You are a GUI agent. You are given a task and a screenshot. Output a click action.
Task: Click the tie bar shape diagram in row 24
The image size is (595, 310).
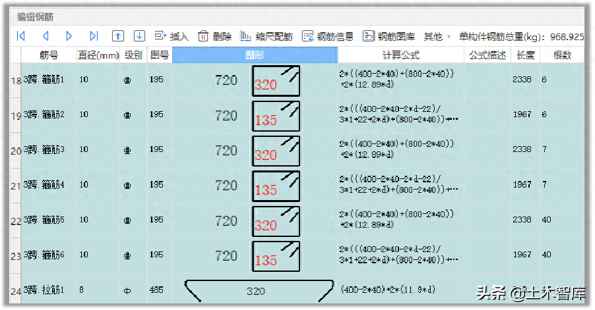click(259, 291)
